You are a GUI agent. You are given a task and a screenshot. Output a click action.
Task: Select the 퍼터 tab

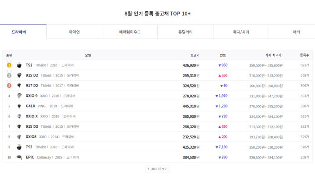[x=292, y=32]
